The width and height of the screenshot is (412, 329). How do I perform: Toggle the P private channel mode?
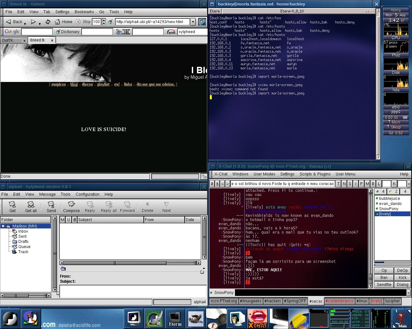[361, 184]
